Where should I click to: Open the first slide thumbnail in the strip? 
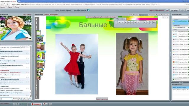[x=39, y=33]
